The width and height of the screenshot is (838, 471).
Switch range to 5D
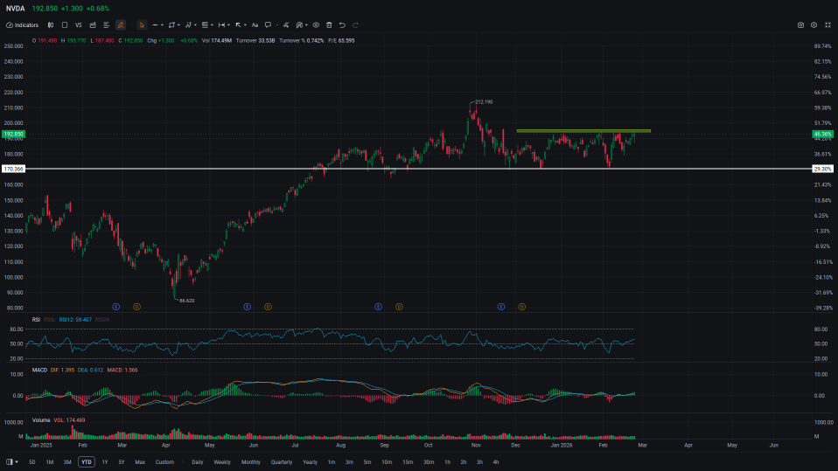pyautogui.click(x=32, y=462)
